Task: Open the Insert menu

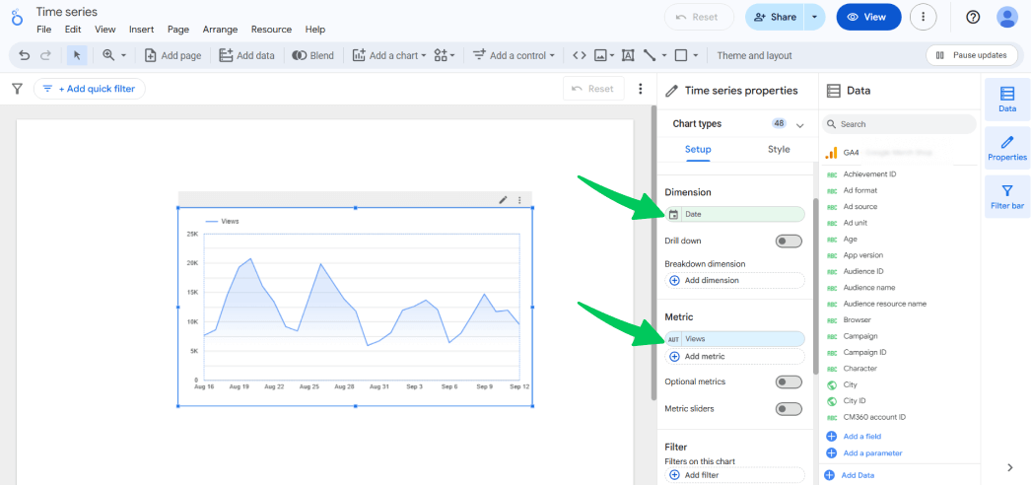Action: point(141,30)
